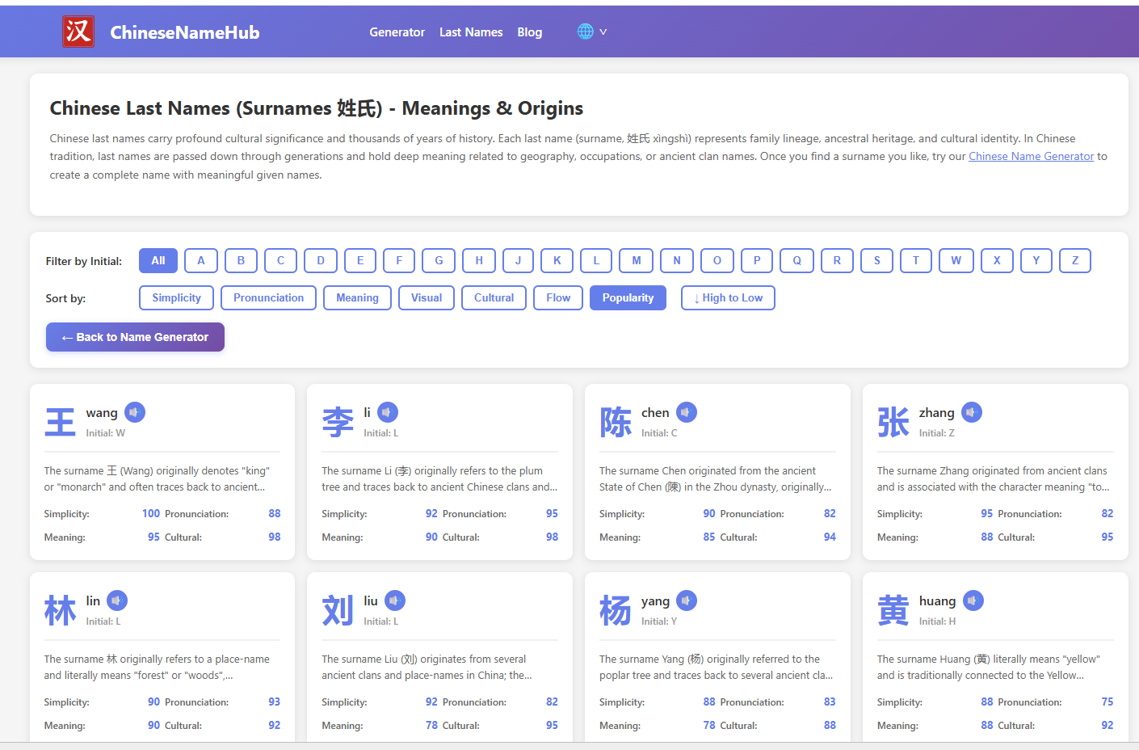The width and height of the screenshot is (1139, 750).
Task: Expand the language selector dropdown chevron
Action: pos(603,31)
